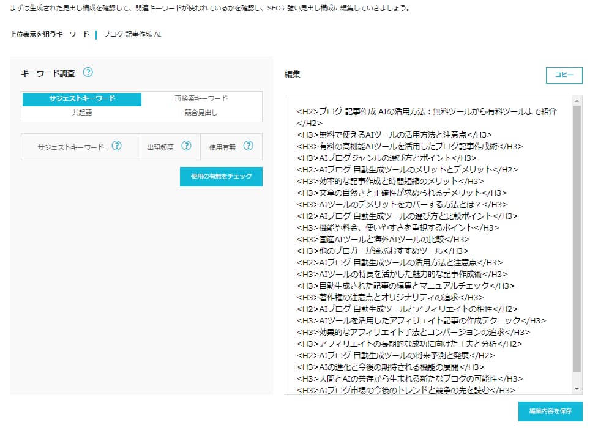Viewport: 598px width, 428px height.
Task: Click the 使用の有無をチェック button
Action: 221,177
